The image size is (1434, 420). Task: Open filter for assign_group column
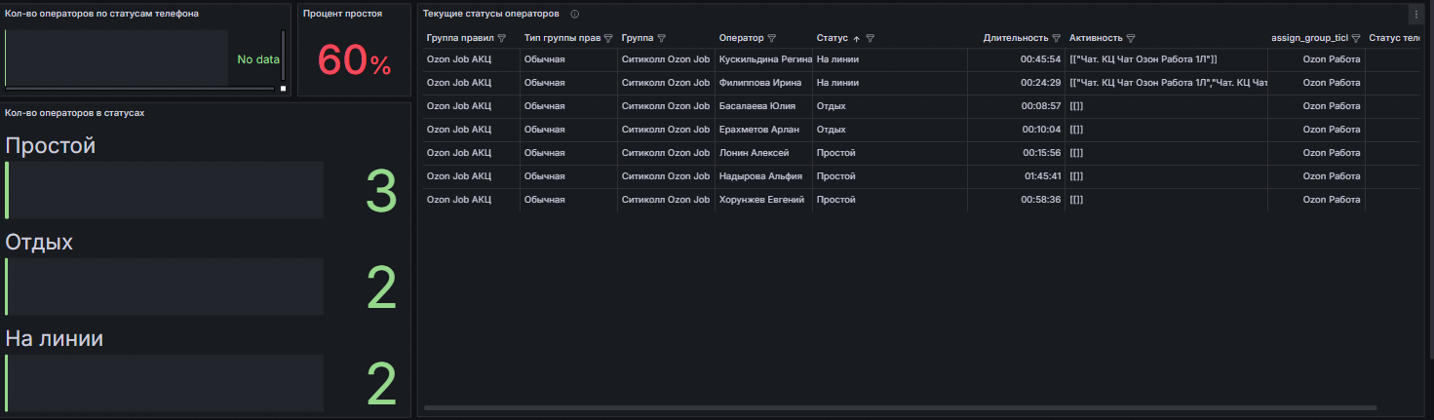1356,38
